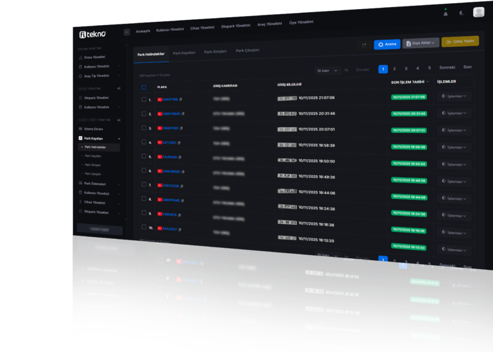Open the top 10 Satır rows dropdown
This screenshot has height=352, width=493.
tap(327, 70)
